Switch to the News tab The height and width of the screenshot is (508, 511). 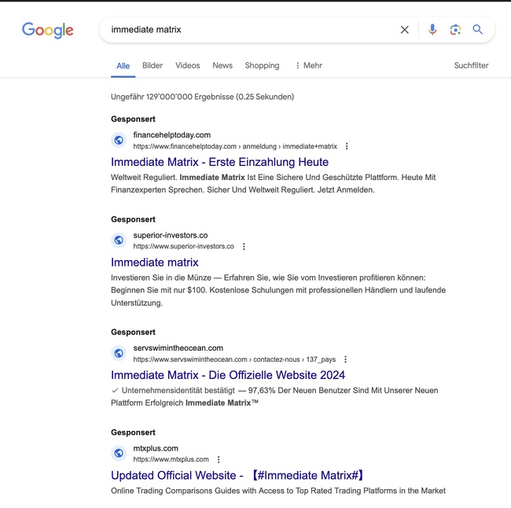[x=222, y=65]
